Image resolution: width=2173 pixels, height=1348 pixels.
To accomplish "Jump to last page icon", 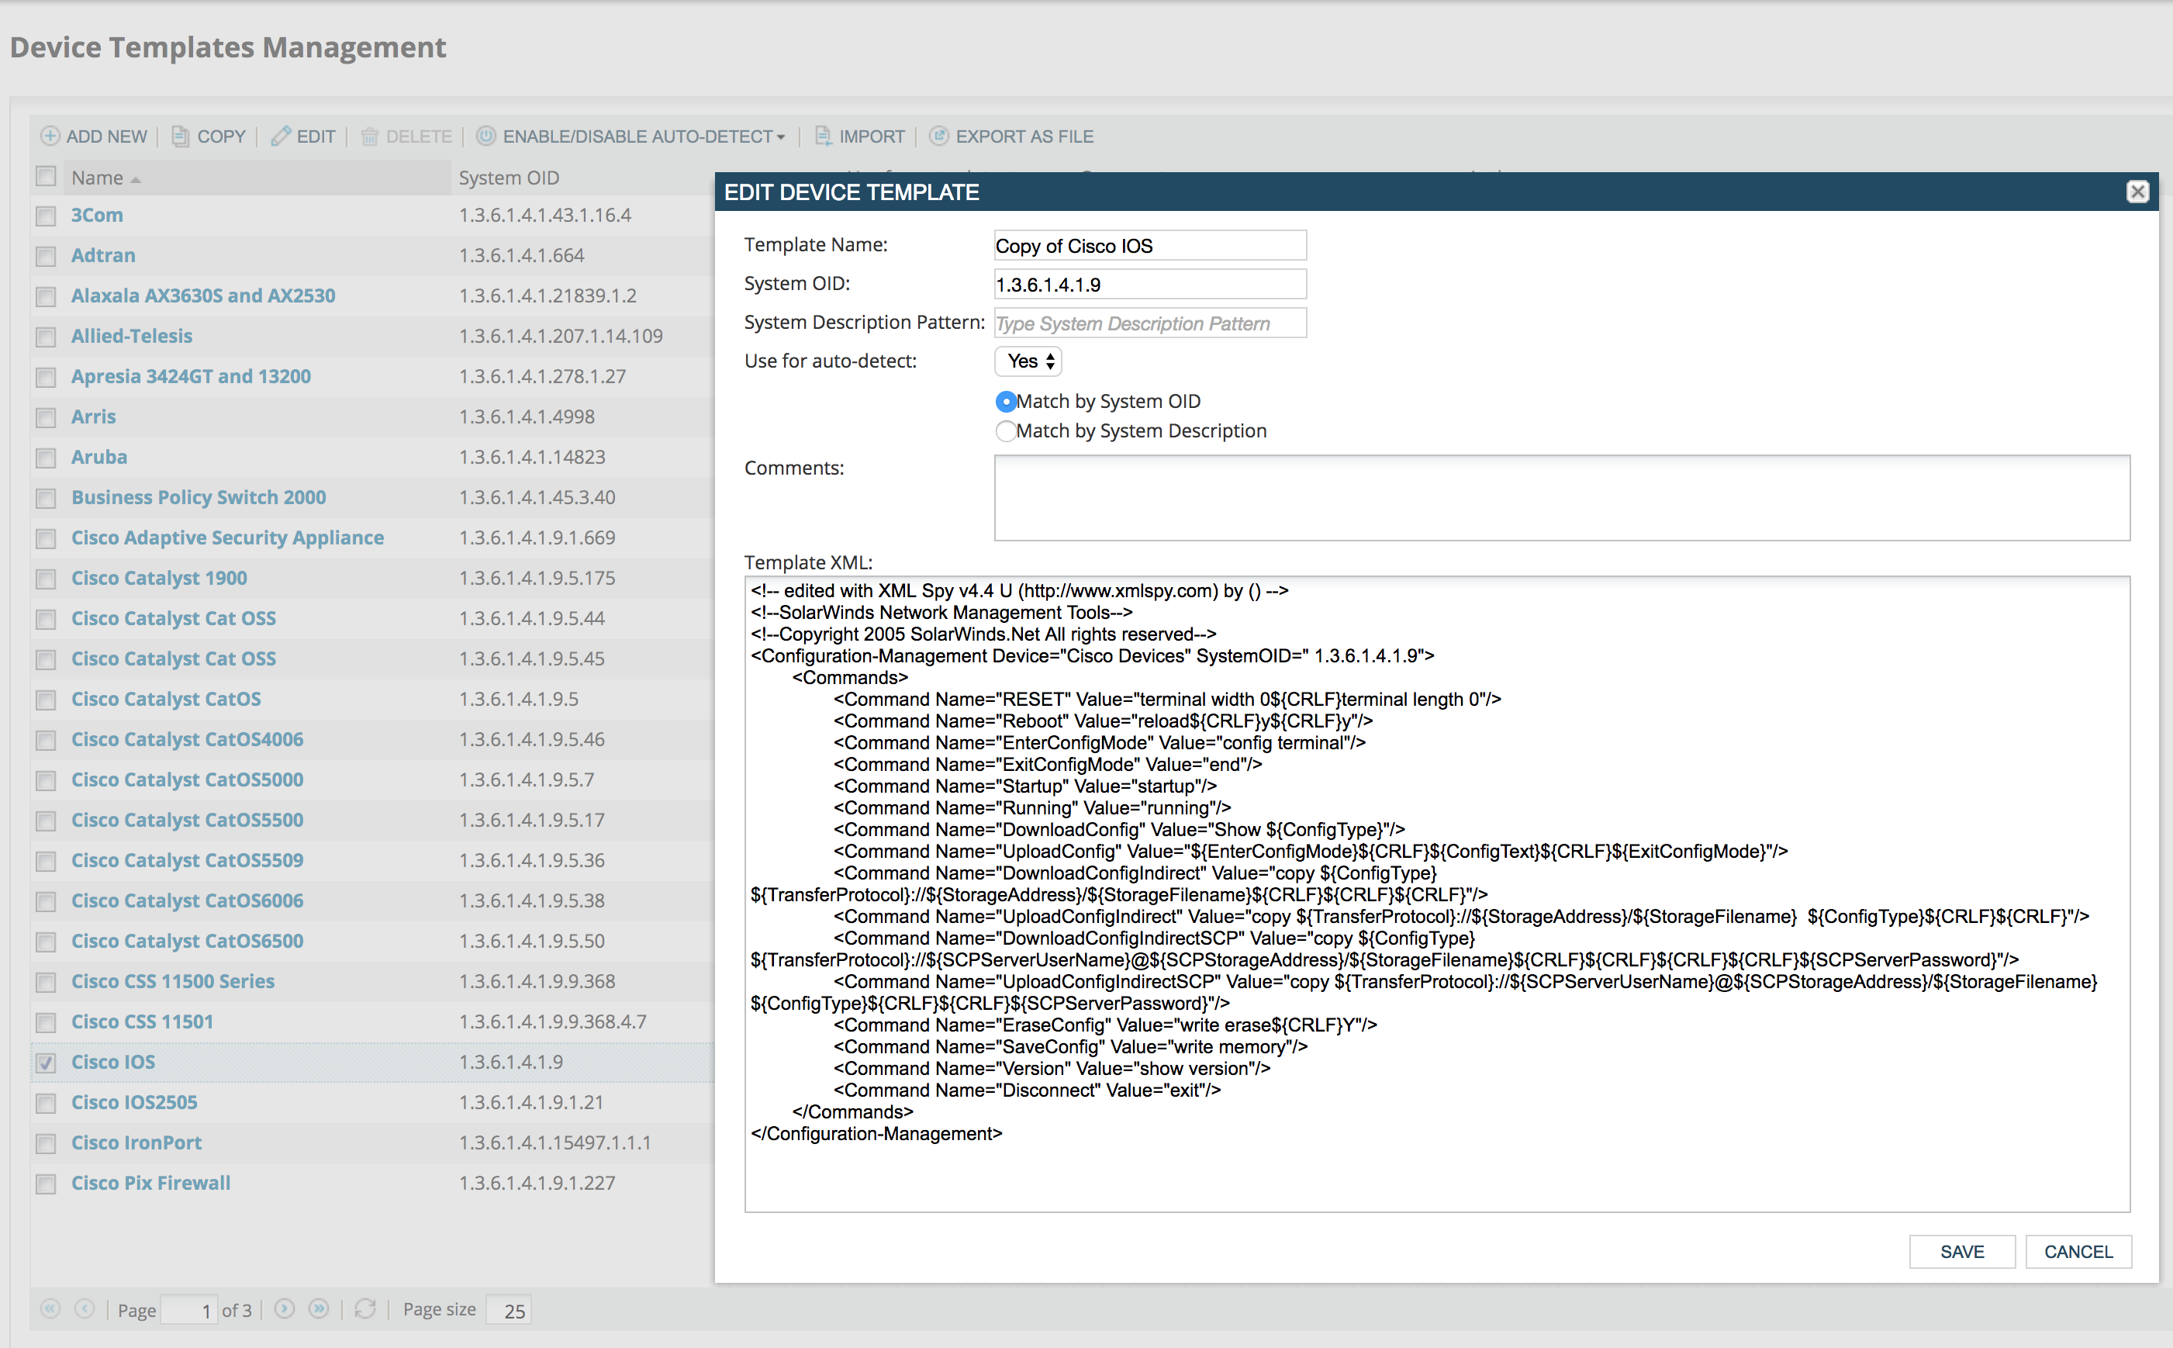I will pos(319,1308).
